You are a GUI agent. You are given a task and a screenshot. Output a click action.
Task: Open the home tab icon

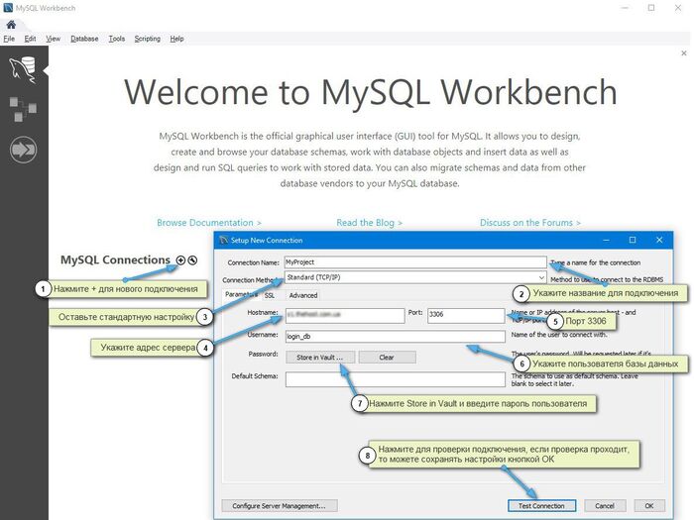[11, 25]
